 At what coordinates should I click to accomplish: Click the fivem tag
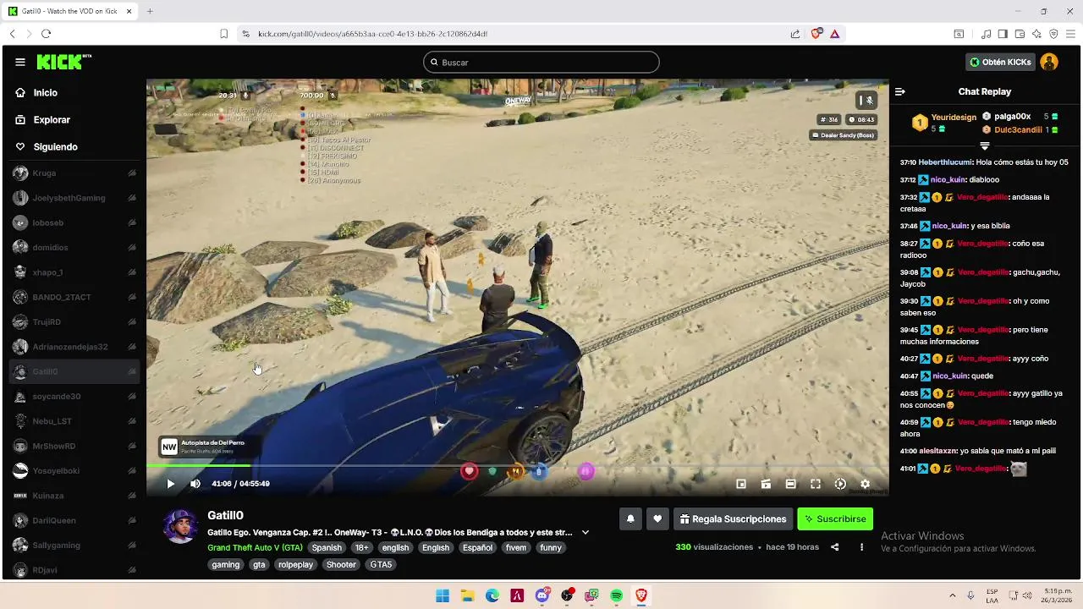click(x=516, y=547)
